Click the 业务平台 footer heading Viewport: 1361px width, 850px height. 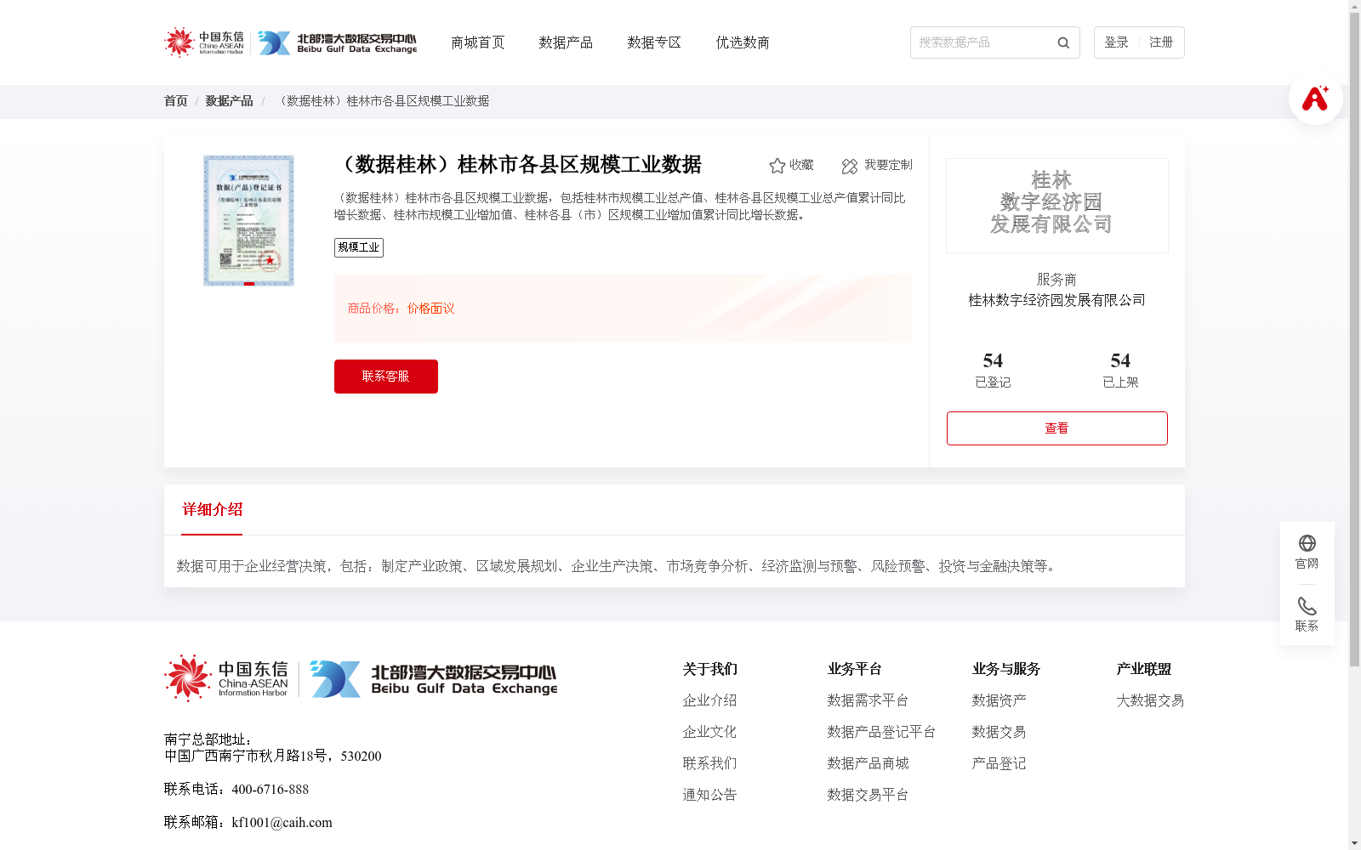click(854, 669)
